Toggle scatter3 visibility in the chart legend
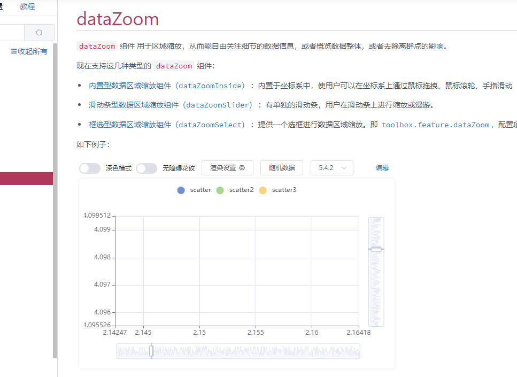The width and height of the screenshot is (517, 377). coord(261,190)
